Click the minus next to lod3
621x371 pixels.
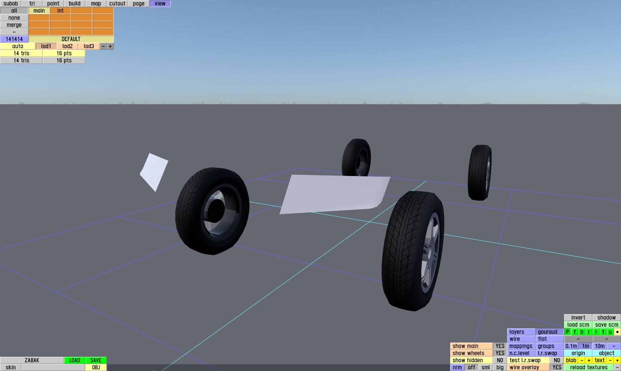[x=103, y=46]
